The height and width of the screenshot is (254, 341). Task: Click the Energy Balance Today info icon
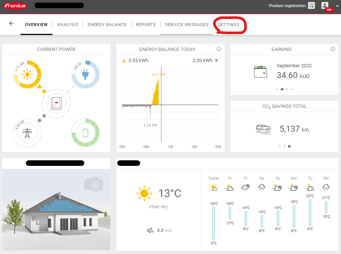(x=219, y=49)
